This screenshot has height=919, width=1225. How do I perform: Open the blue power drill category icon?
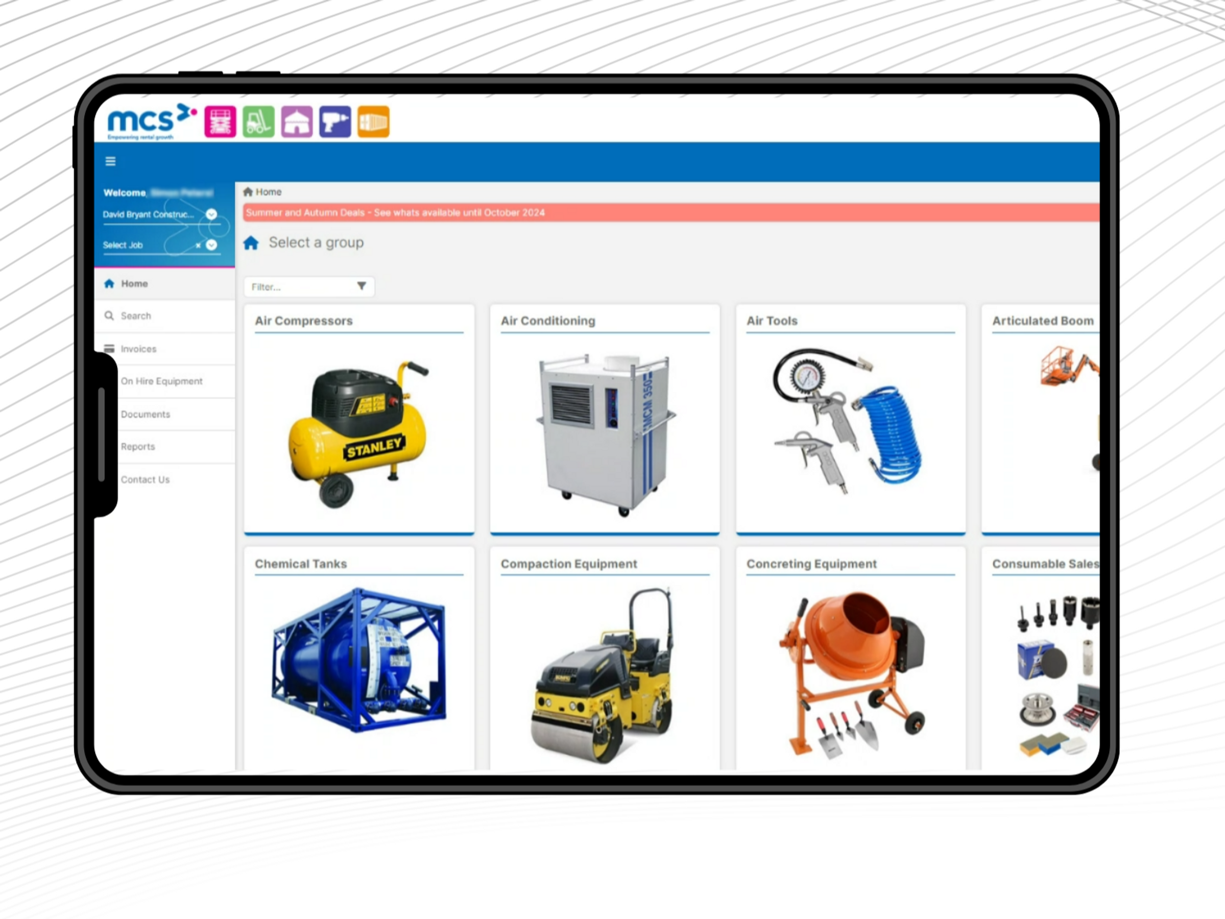click(x=335, y=122)
